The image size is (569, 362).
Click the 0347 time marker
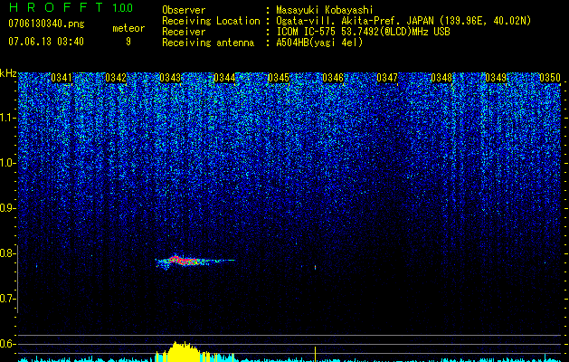point(387,78)
